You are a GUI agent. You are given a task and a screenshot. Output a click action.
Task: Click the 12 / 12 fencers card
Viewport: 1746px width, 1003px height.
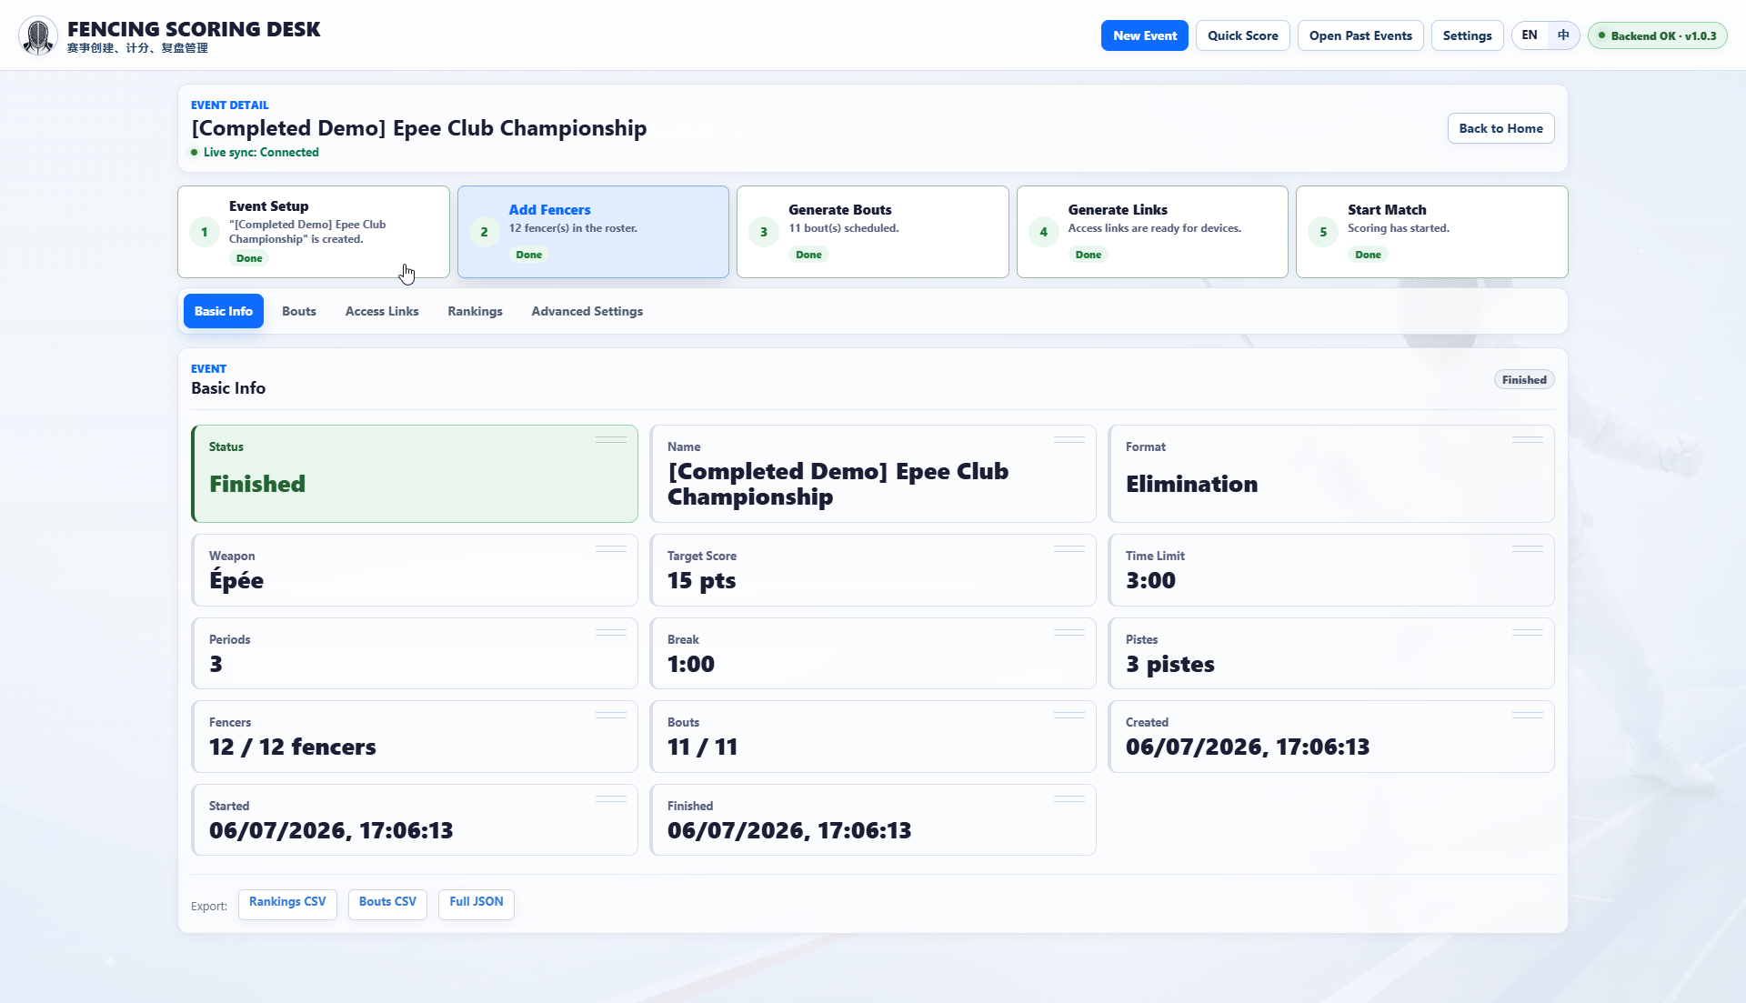point(415,737)
